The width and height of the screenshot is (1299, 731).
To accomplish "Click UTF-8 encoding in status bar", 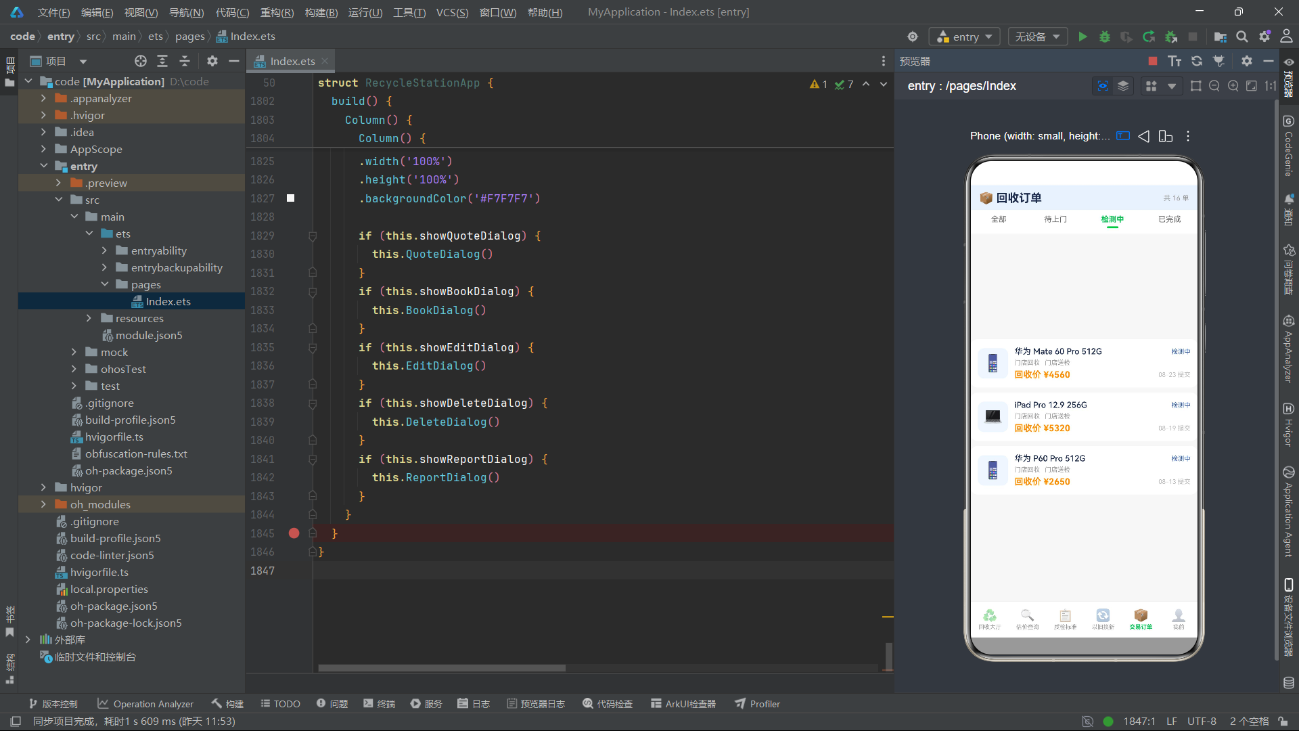I will (1202, 722).
